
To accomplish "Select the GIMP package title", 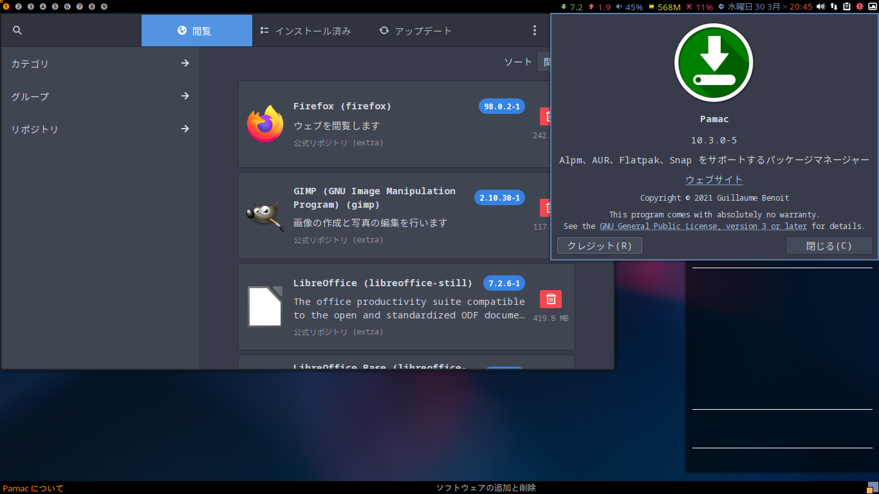I will pos(375,197).
